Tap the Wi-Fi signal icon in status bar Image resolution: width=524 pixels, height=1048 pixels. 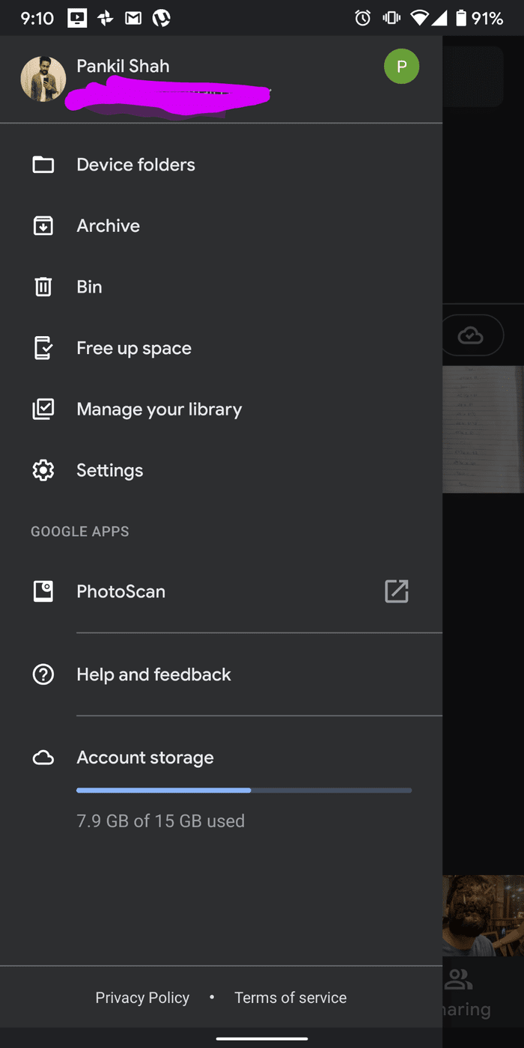tap(421, 18)
